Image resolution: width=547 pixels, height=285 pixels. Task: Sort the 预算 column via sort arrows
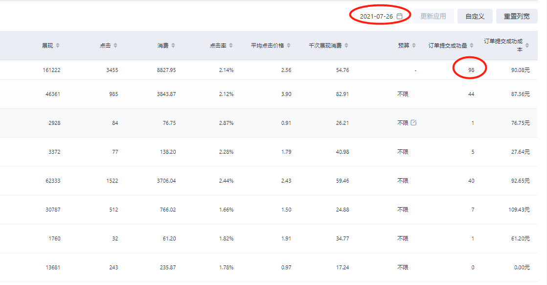click(414, 46)
